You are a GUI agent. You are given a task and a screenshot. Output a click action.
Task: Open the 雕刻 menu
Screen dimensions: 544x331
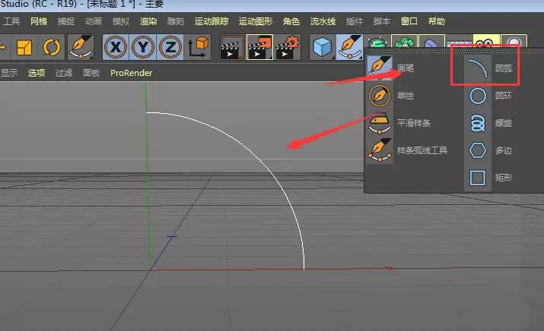click(176, 21)
